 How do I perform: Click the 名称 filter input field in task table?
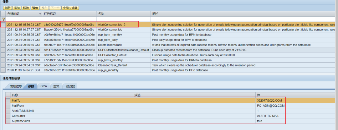[123, 19]
